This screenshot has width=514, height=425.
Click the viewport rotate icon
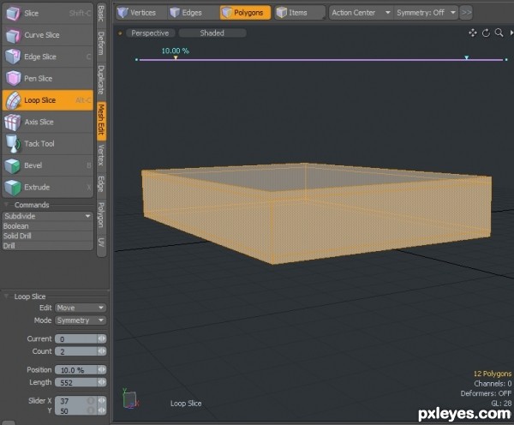pyautogui.click(x=486, y=33)
